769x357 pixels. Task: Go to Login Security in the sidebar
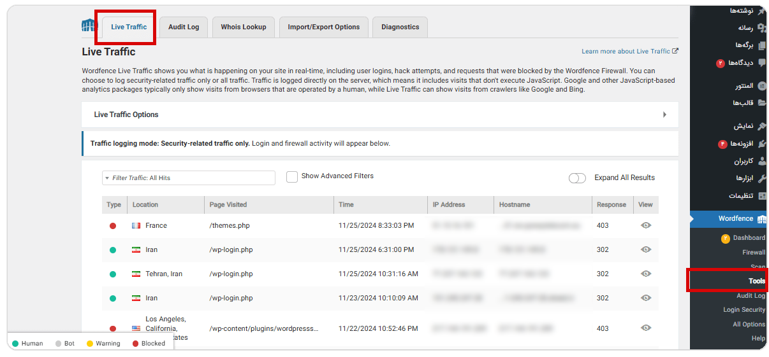[x=743, y=310]
